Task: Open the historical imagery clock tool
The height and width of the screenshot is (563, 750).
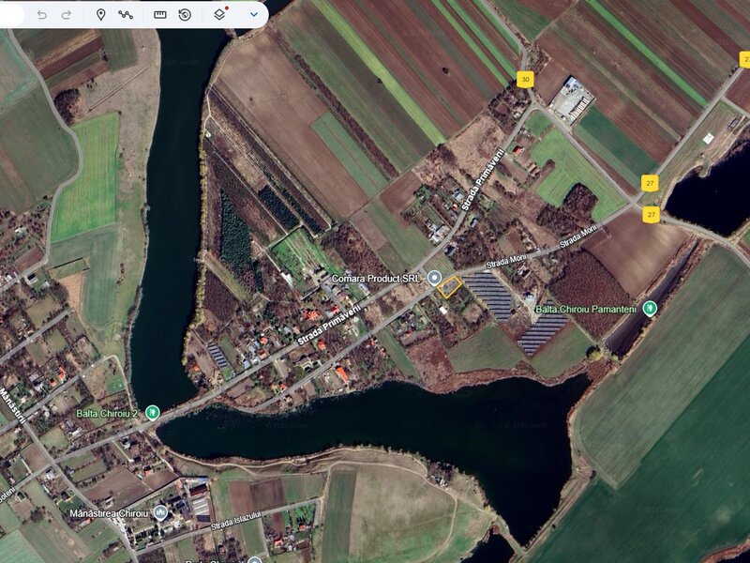Action: [185, 15]
